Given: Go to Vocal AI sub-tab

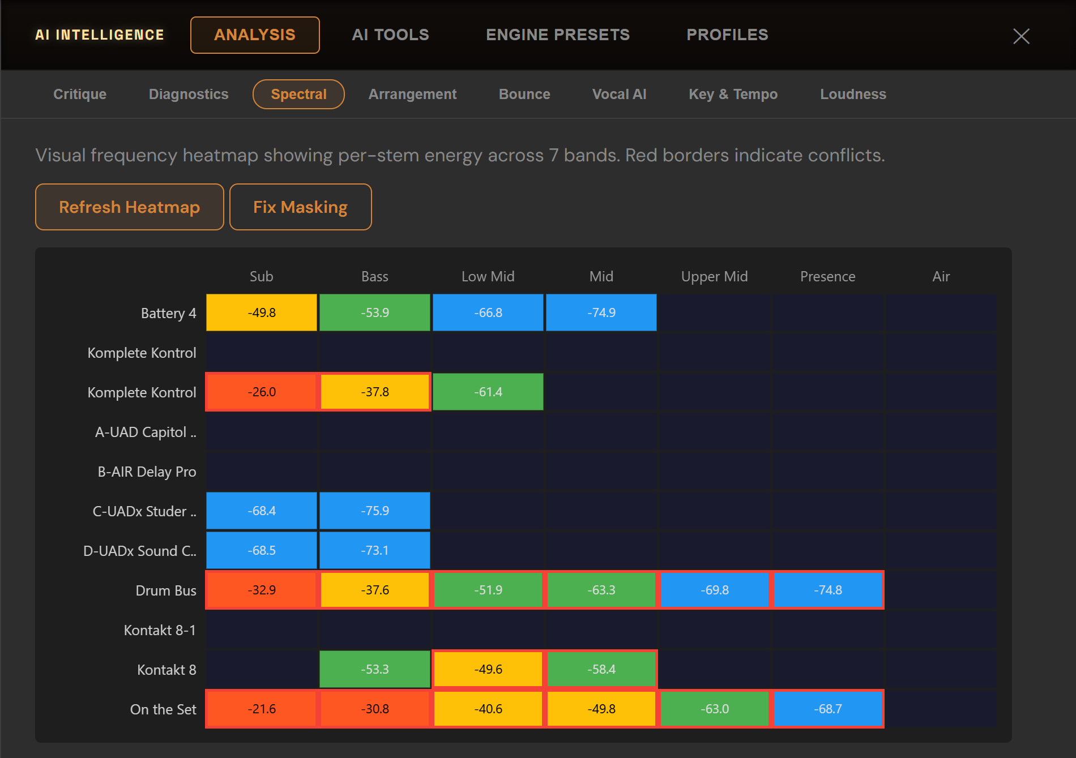Looking at the screenshot, I should point(619,94).
